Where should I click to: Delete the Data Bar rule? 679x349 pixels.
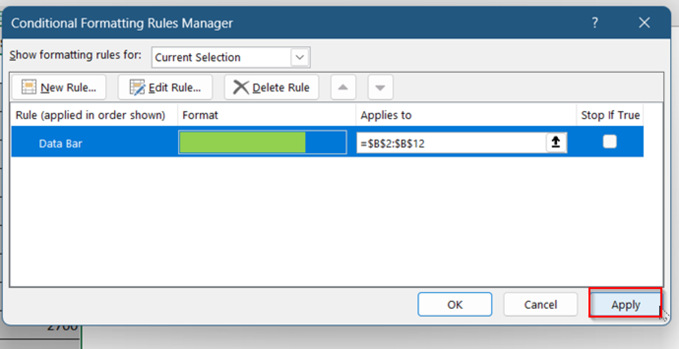(x=271, y=87)
